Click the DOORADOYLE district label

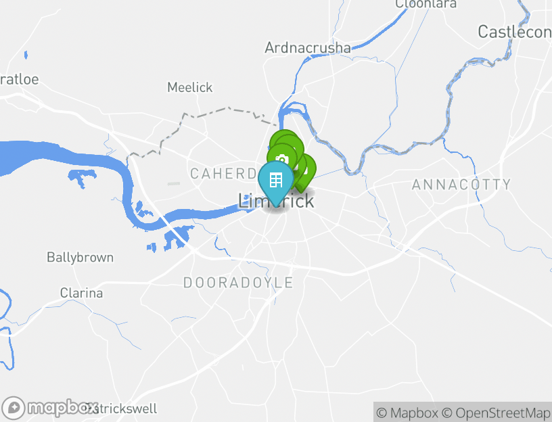[238, 283]
